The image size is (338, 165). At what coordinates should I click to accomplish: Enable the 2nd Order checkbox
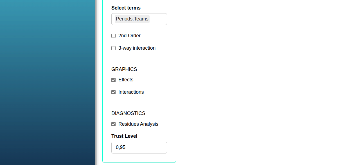click(114, 36)
